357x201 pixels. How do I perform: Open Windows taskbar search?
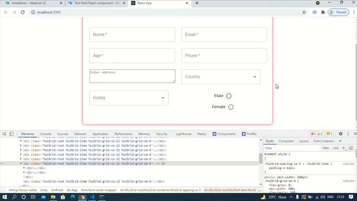14,197
